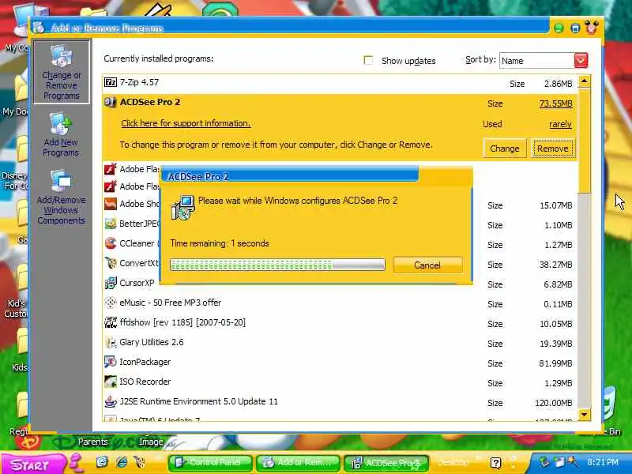Open the Parents desktop icon
This screenshot has width=632, height=474.
tap(93, 442)
